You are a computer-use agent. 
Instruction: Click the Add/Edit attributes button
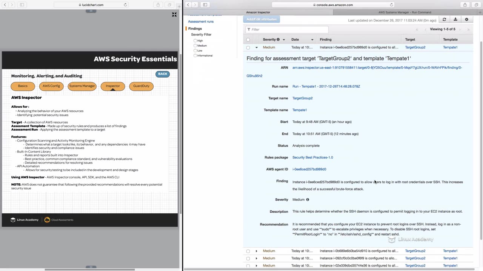261,19
